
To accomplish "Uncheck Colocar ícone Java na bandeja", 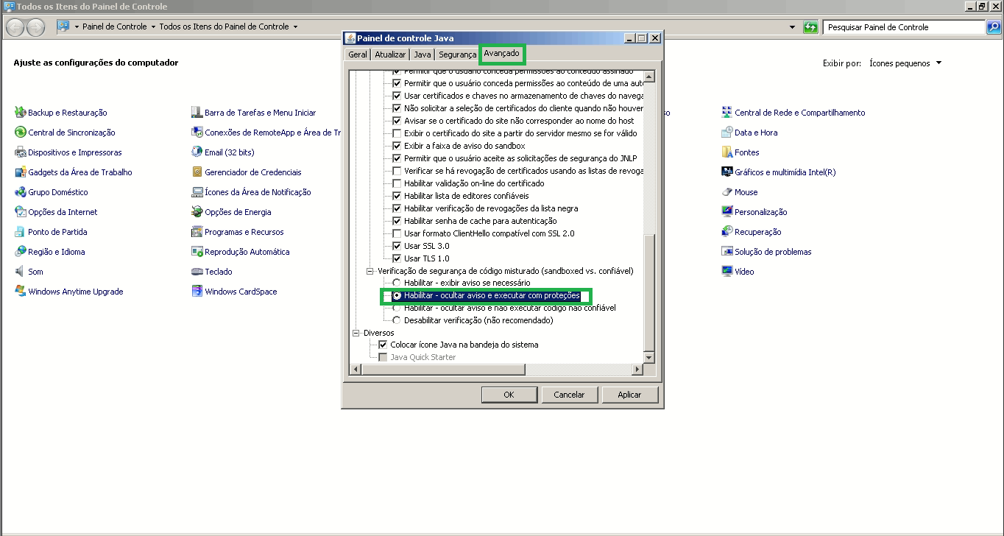I will 383,345.
